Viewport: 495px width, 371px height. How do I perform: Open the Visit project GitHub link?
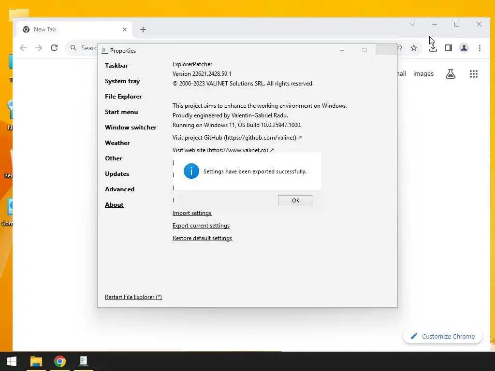tap(237, 138)
